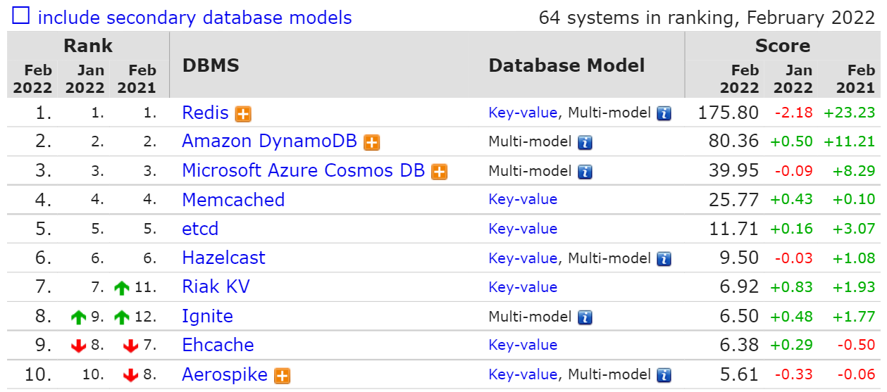Open the etcd DBMS link
The height and width of the screenshot is (392, 887).
[x=200, y=229]
